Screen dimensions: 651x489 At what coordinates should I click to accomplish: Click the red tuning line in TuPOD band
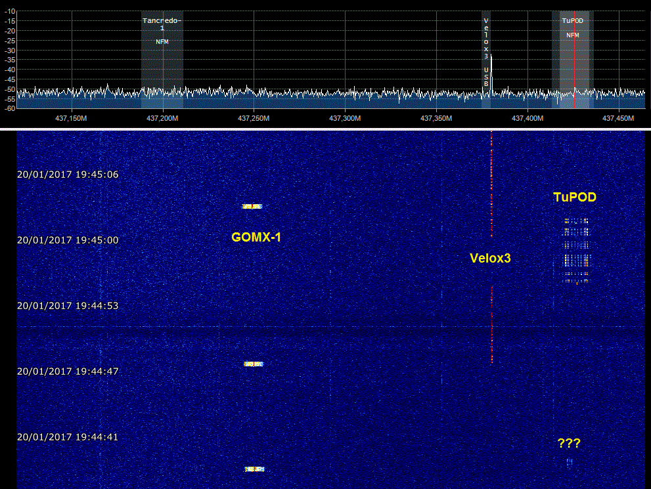[x=575, y=59]
